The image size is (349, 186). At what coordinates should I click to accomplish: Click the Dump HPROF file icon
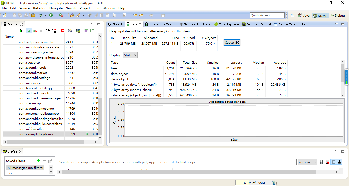click(35, 31)
